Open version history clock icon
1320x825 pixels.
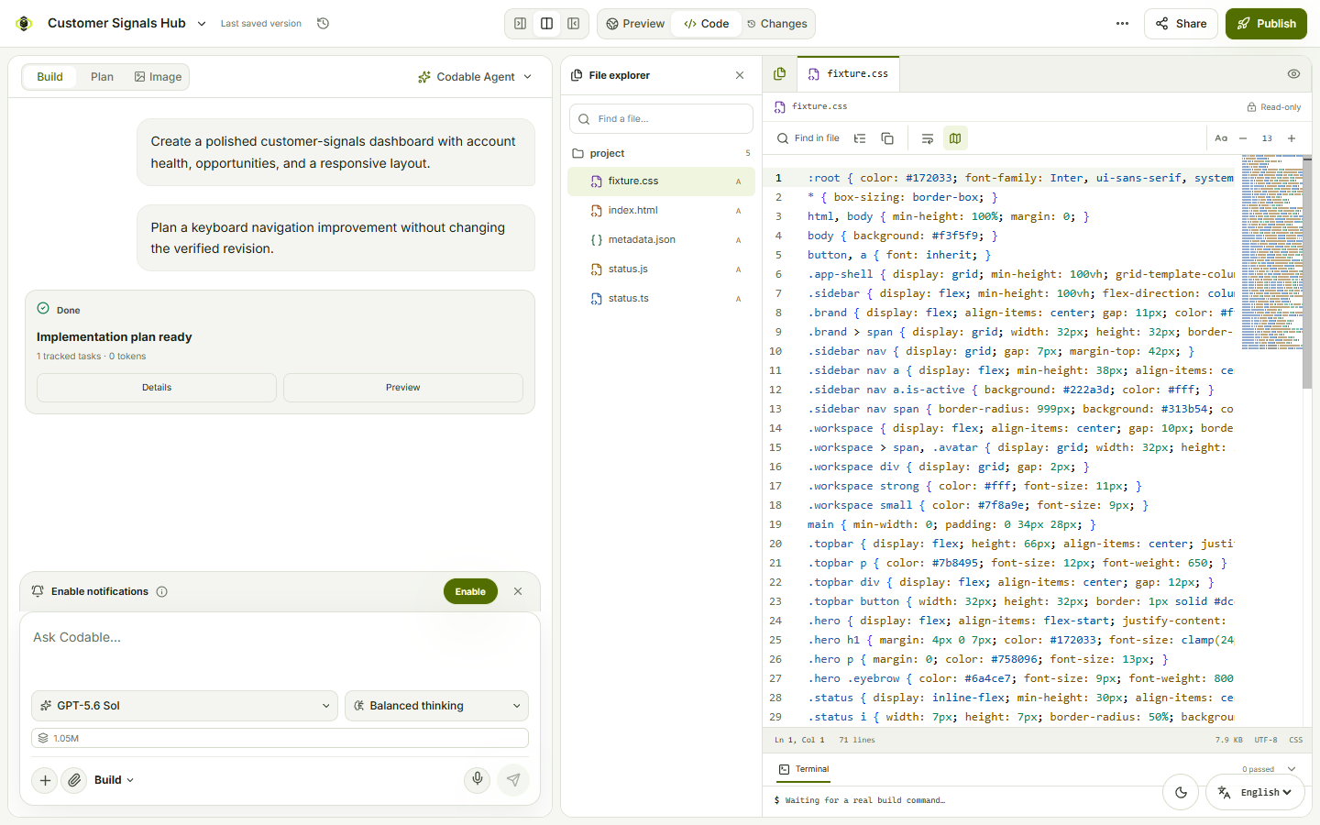pos(323,24)
